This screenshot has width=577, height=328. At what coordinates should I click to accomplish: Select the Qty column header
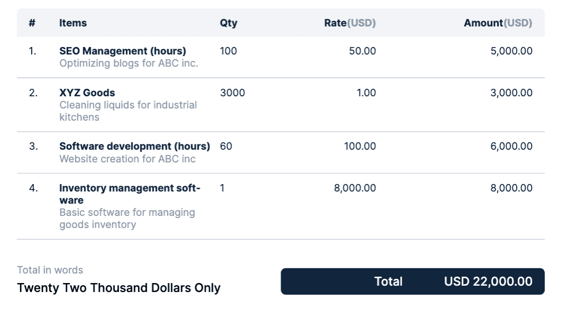click(x=229, y=23)
